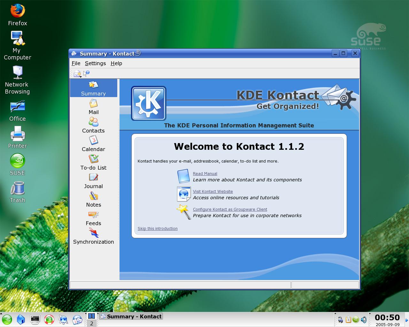This screenshot has width=409, height=327.
Task: Click the panel hide arrow at right edge
Action: [406, 320]
